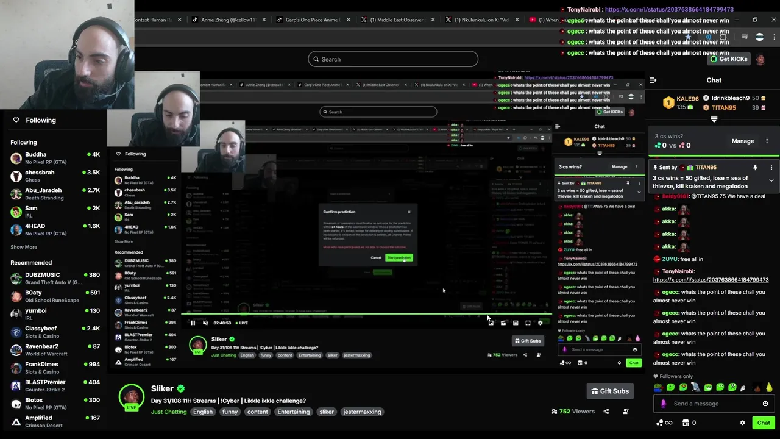This screenshot has height=439, width=780.
Task: Switch to Annie Zheng browser tab
Action: (229, 20)
